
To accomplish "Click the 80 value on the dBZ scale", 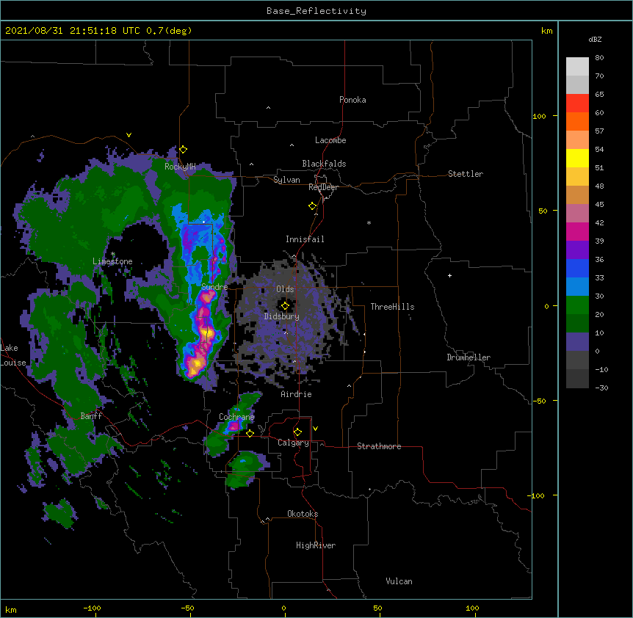I will coord(599,58).
